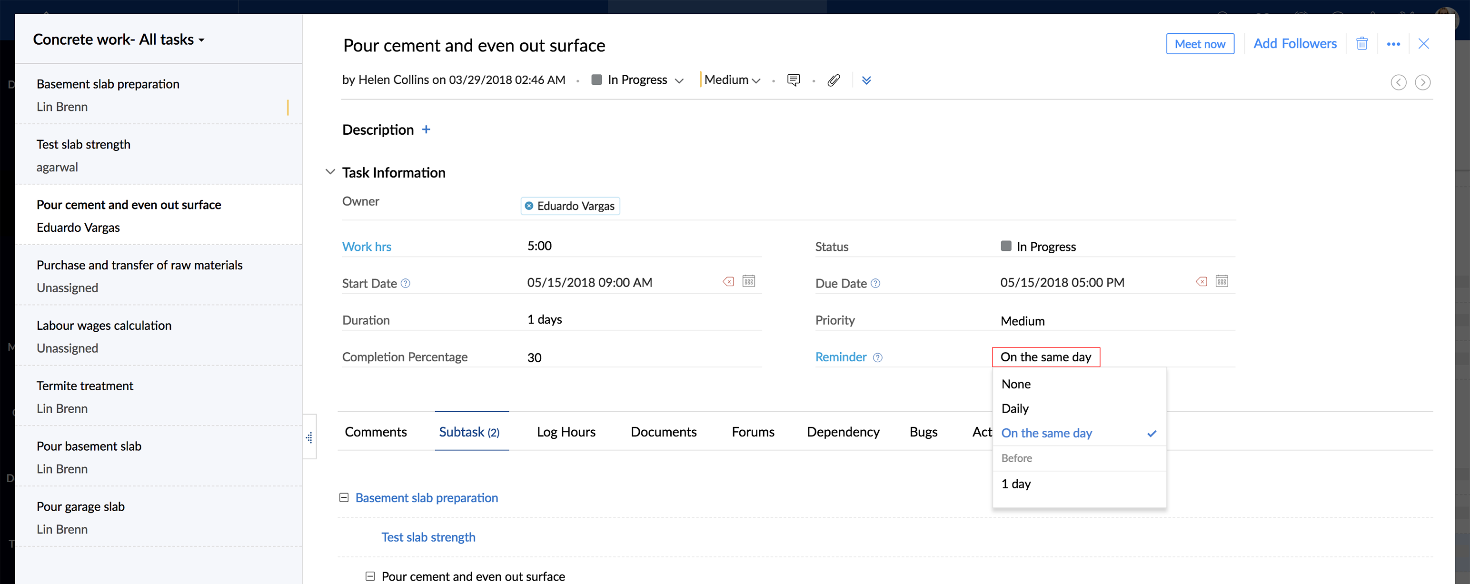Viewport: 1470px width, 584px height.
Task: Show help for Start Date
Action: 405,284
